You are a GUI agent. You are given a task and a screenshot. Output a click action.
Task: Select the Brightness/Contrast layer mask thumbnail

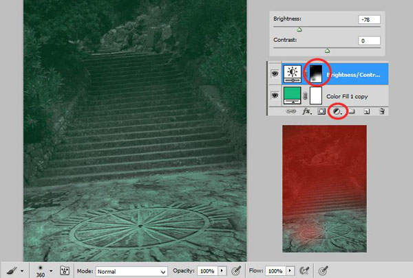316,74
